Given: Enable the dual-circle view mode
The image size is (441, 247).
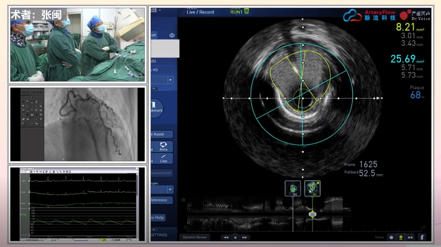Looking at the screenshot, I should pyautogui.click(x=411, y=237).
